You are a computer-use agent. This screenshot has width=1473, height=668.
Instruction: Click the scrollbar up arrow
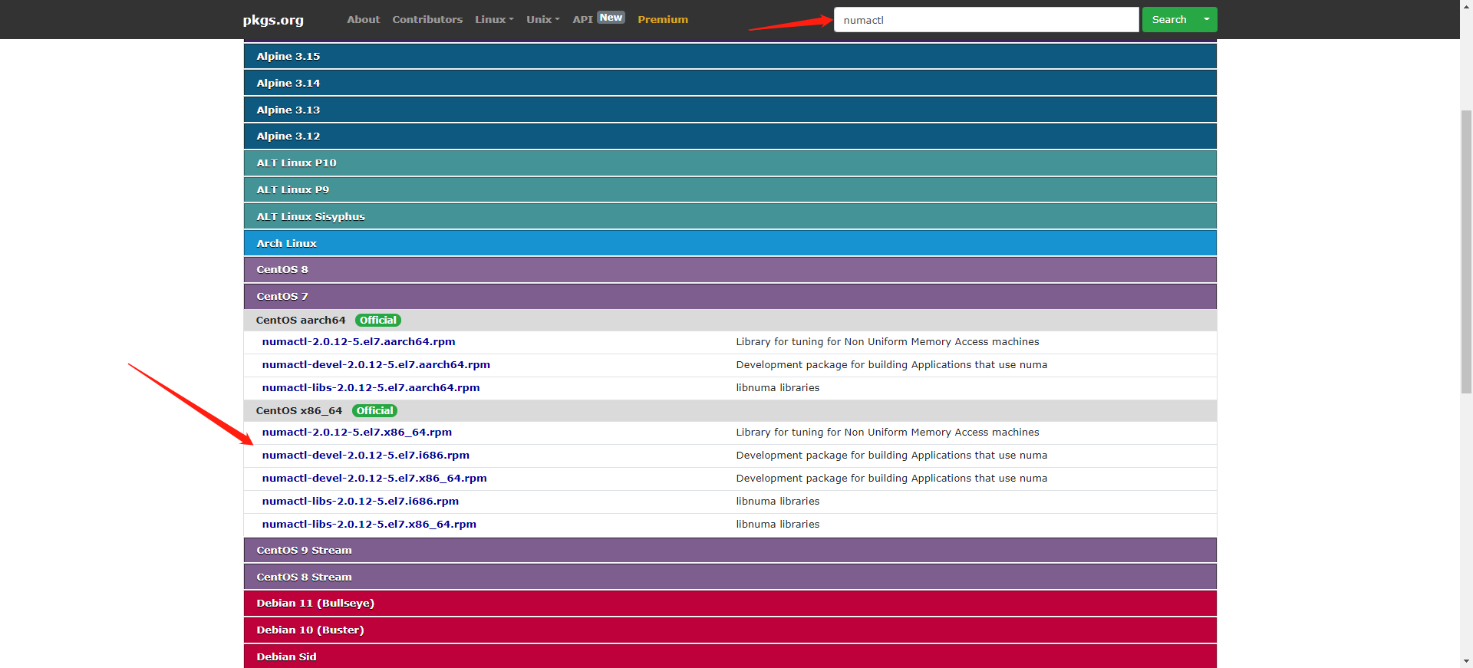pos(1466,6)
